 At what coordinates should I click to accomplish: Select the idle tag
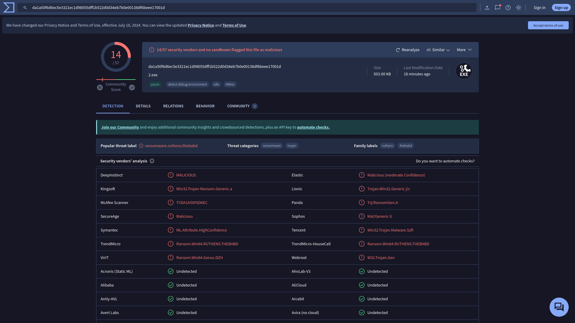pyautogui.click(x=216, y=85)
